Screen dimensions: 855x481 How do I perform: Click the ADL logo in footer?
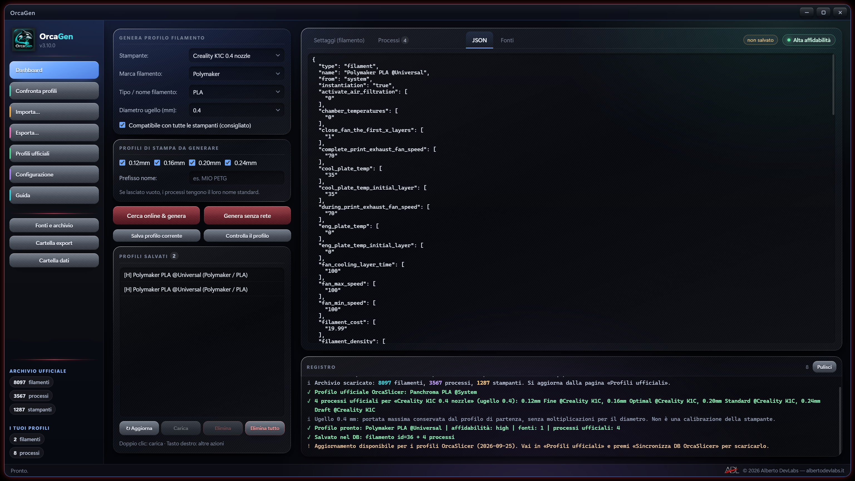point(731,470)
